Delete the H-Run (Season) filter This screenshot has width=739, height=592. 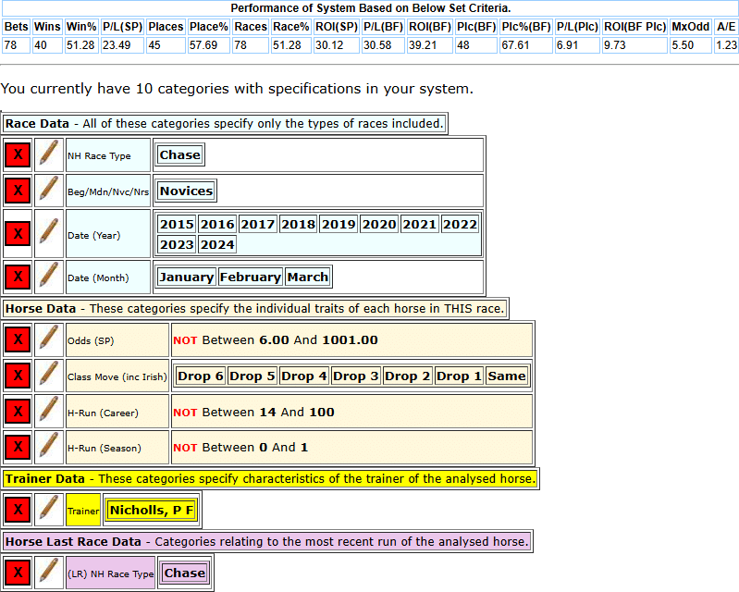[x=18, y=447]
